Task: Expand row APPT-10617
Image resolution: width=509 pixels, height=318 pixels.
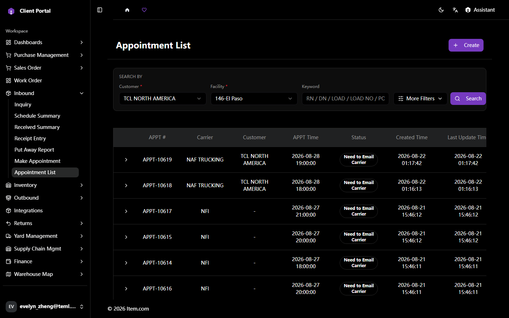Action: 126,211
